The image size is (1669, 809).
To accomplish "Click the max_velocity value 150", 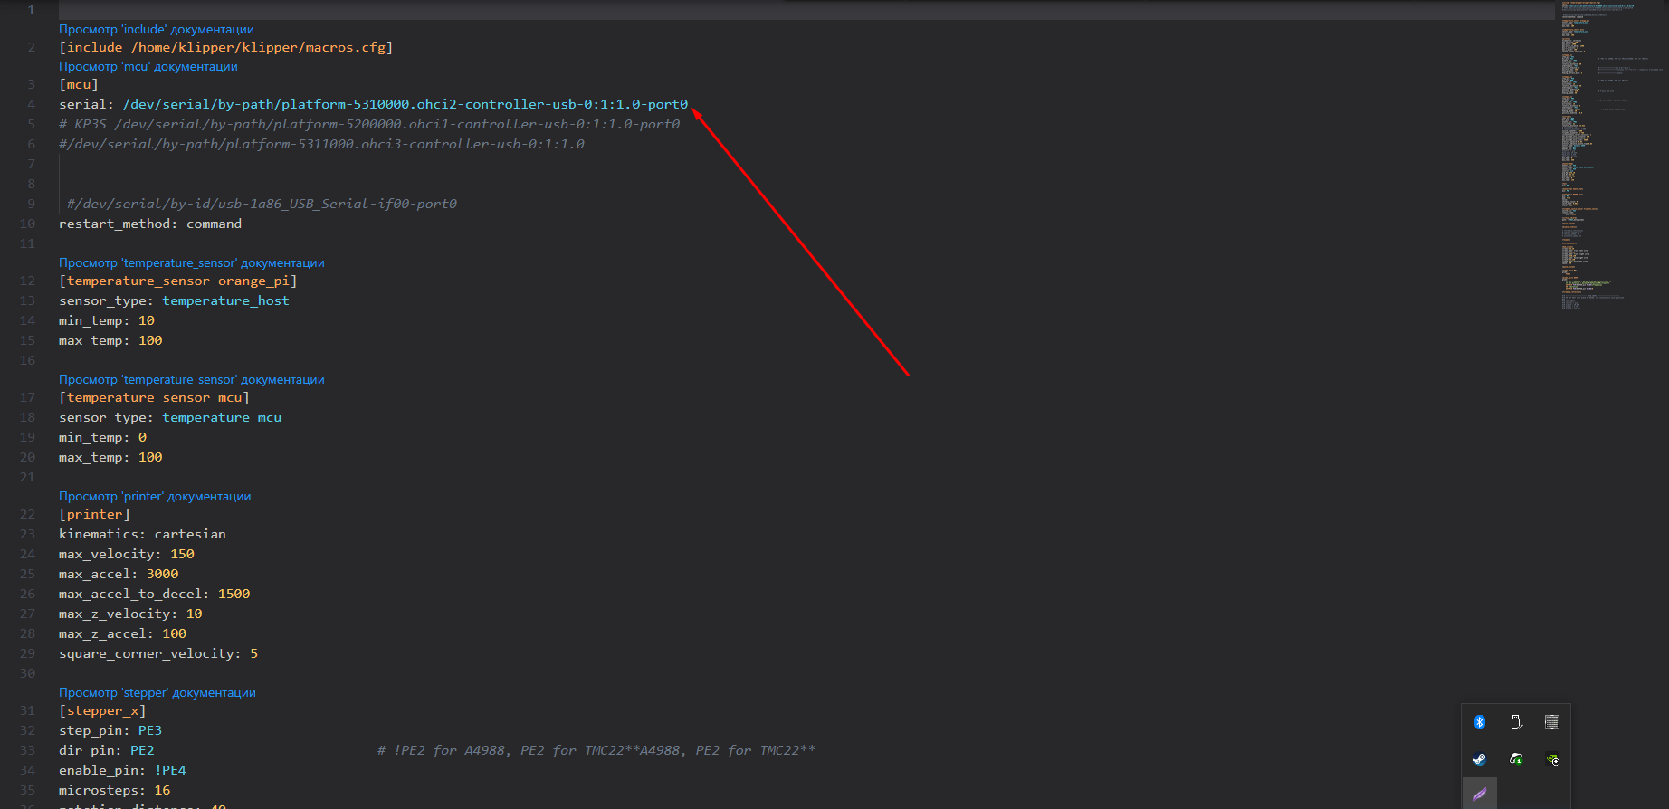I will pos(182,554).
